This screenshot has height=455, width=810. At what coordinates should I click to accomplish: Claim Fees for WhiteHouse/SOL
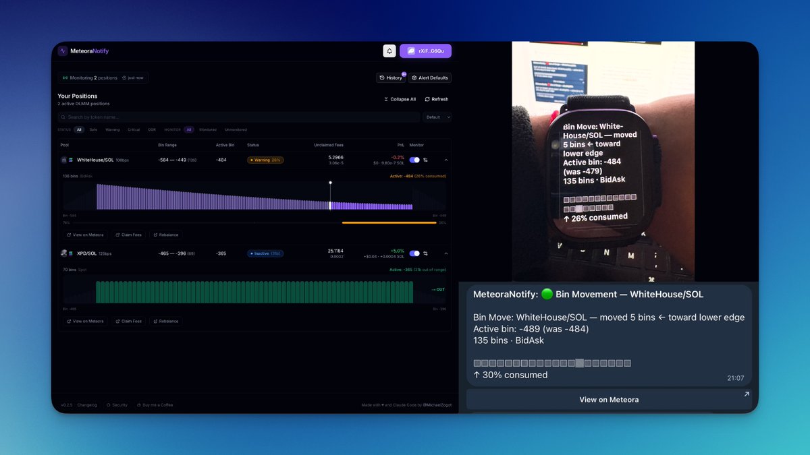tap(128, 235)
